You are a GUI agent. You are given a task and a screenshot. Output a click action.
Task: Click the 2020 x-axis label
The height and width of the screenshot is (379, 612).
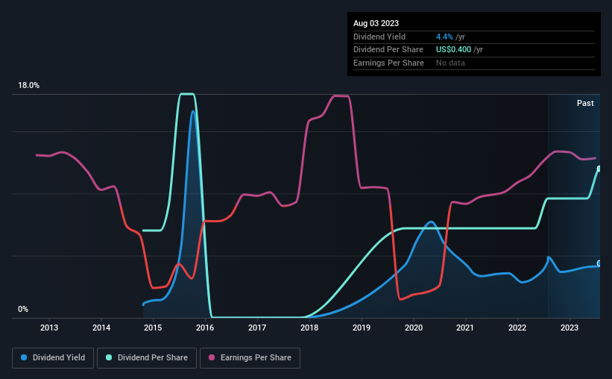[413, 328]
